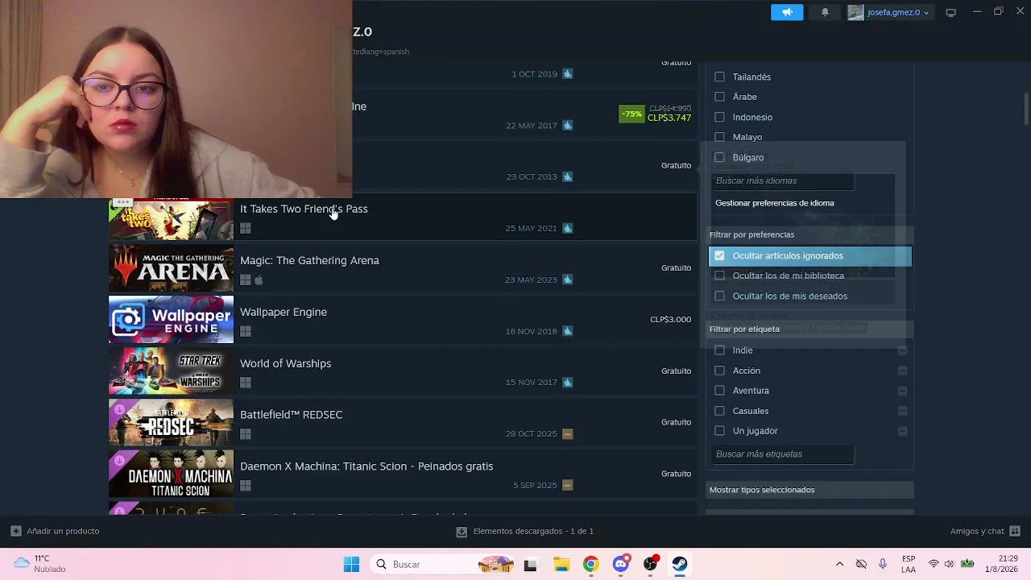Check the Indie tag filter
The height and width of the screenshot is (580, 1031).
coord(719,350)
